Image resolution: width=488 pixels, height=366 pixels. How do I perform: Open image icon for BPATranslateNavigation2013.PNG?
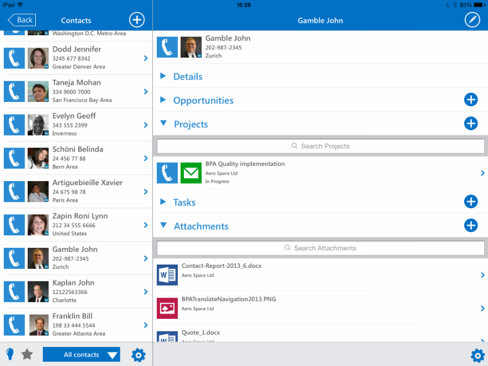tap(167, 308)
